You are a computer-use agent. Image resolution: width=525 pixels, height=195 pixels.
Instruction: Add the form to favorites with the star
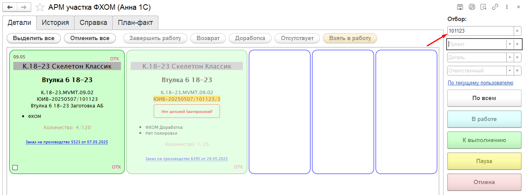39,7
